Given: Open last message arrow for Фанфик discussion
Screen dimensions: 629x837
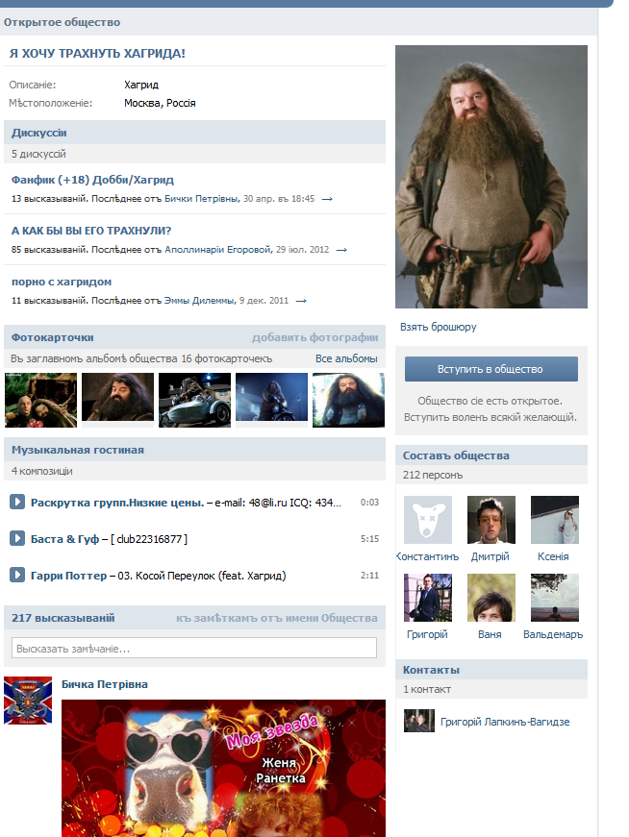Looking at the screenshot, I should tap(327, 199).
